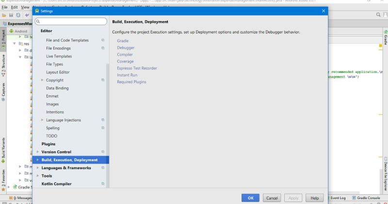
Task: Click the Save All toolbar icon
Action: (x=11, y=15)
